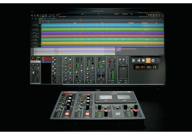This screenshot has width=192, height=135.
Task: Open the gear settings icon in top toolbar
Action: point(38,15)
